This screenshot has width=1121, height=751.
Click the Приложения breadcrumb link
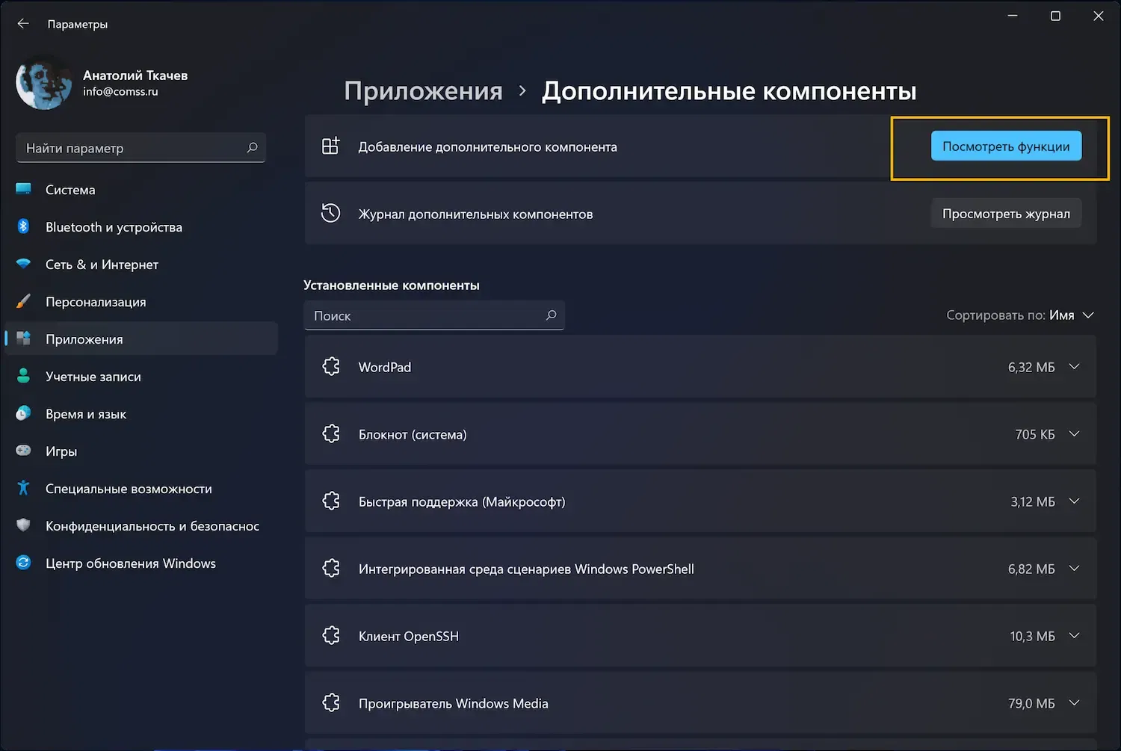tap(423, 91)
